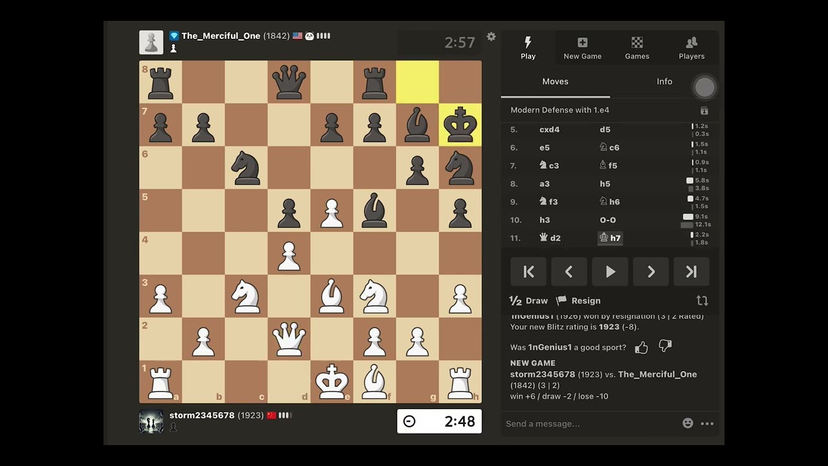The width and height of the screenshot is (828, 466).
Task: Jump to the last move
Action: coord(692,272)
